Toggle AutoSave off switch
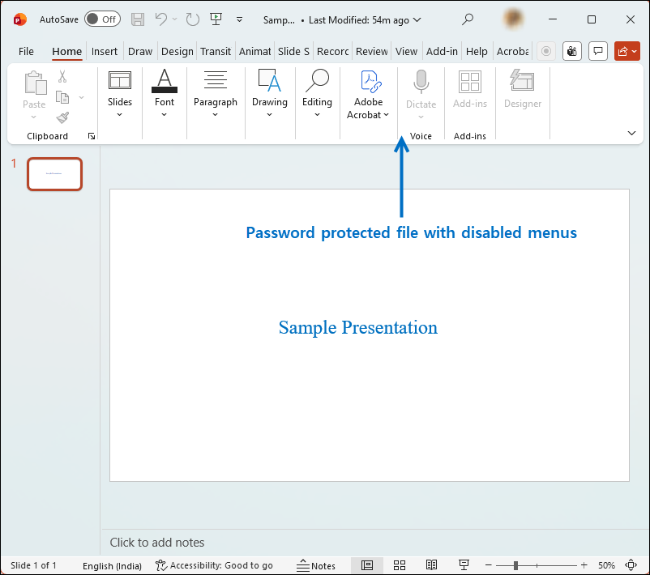 click(102, 18)
